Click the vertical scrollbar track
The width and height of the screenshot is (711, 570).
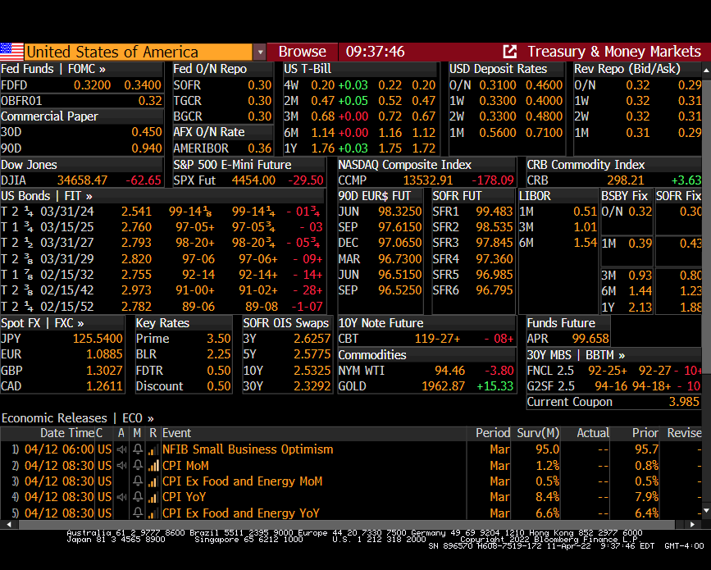click(x=706, y=290)
